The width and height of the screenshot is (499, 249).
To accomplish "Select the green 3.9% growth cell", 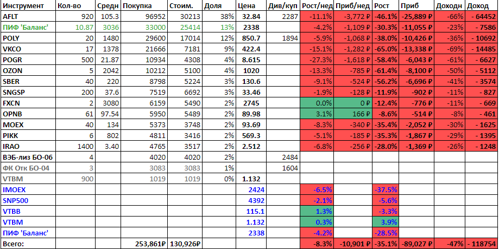I will point(386,222).
